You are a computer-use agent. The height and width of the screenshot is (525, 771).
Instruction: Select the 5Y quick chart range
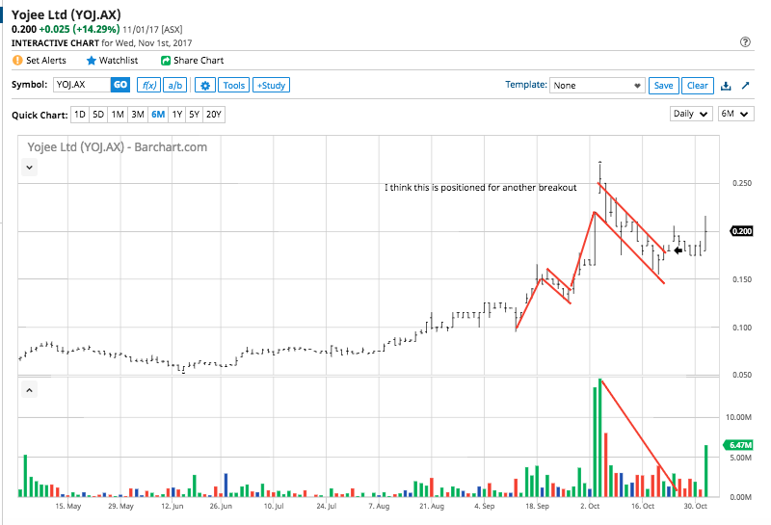tap(195, 115)
